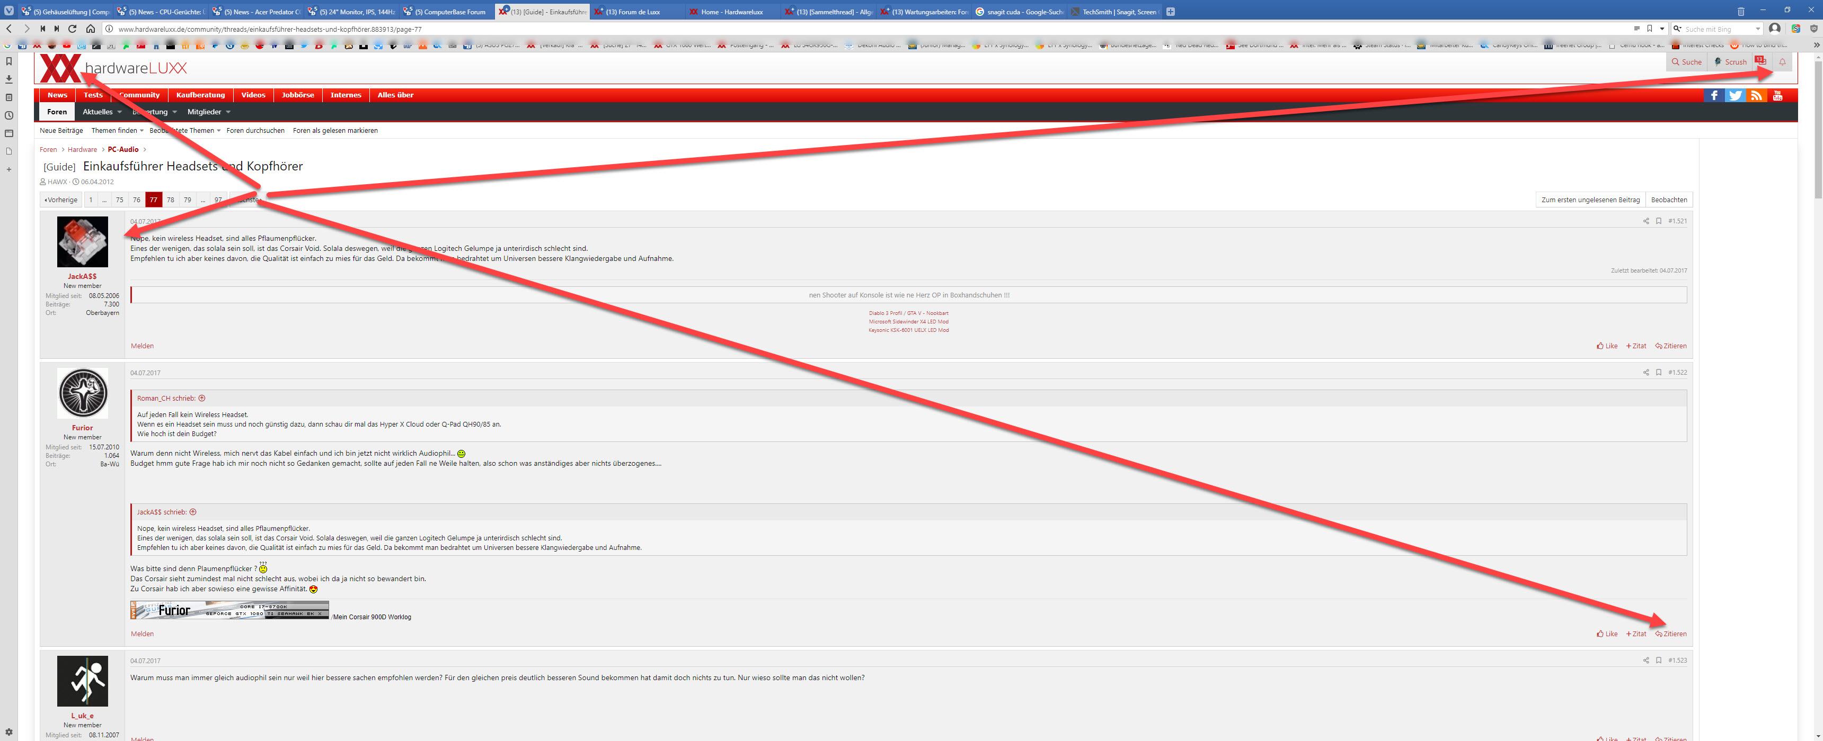Report JackA$$'s post with Melden
Screen dimensions: 1823x741
(142, 346)
